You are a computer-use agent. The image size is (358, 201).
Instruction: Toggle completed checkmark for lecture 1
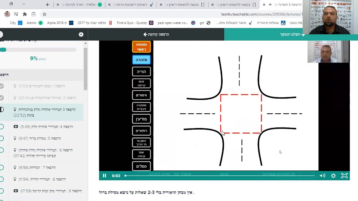(x=2, y=86)
